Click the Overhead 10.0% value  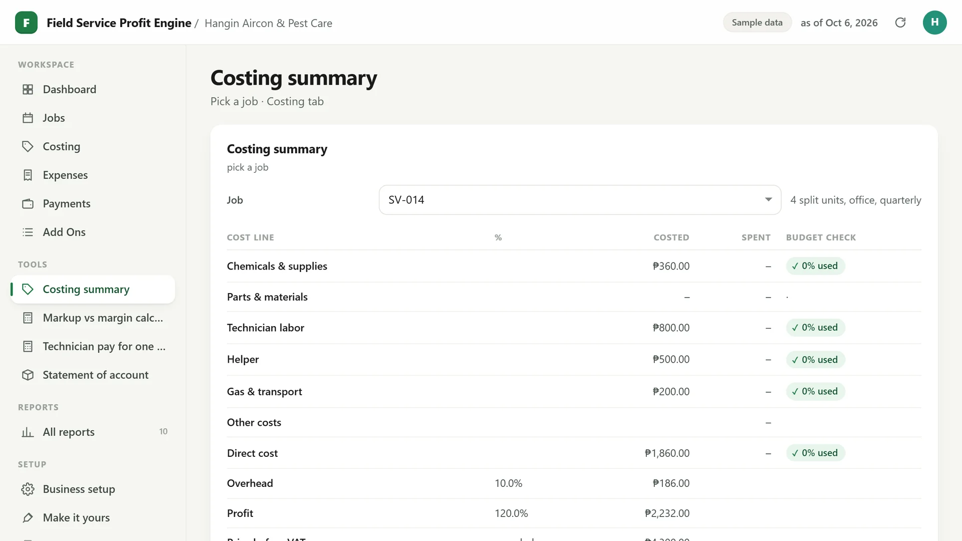pos(509,483)
